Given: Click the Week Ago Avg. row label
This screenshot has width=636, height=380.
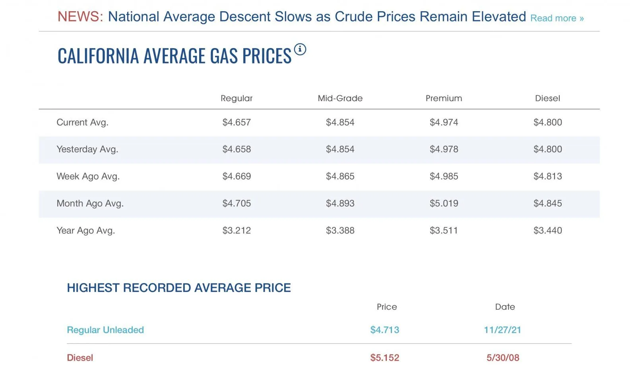Looking at the screenshot, I should coord(88,176).
